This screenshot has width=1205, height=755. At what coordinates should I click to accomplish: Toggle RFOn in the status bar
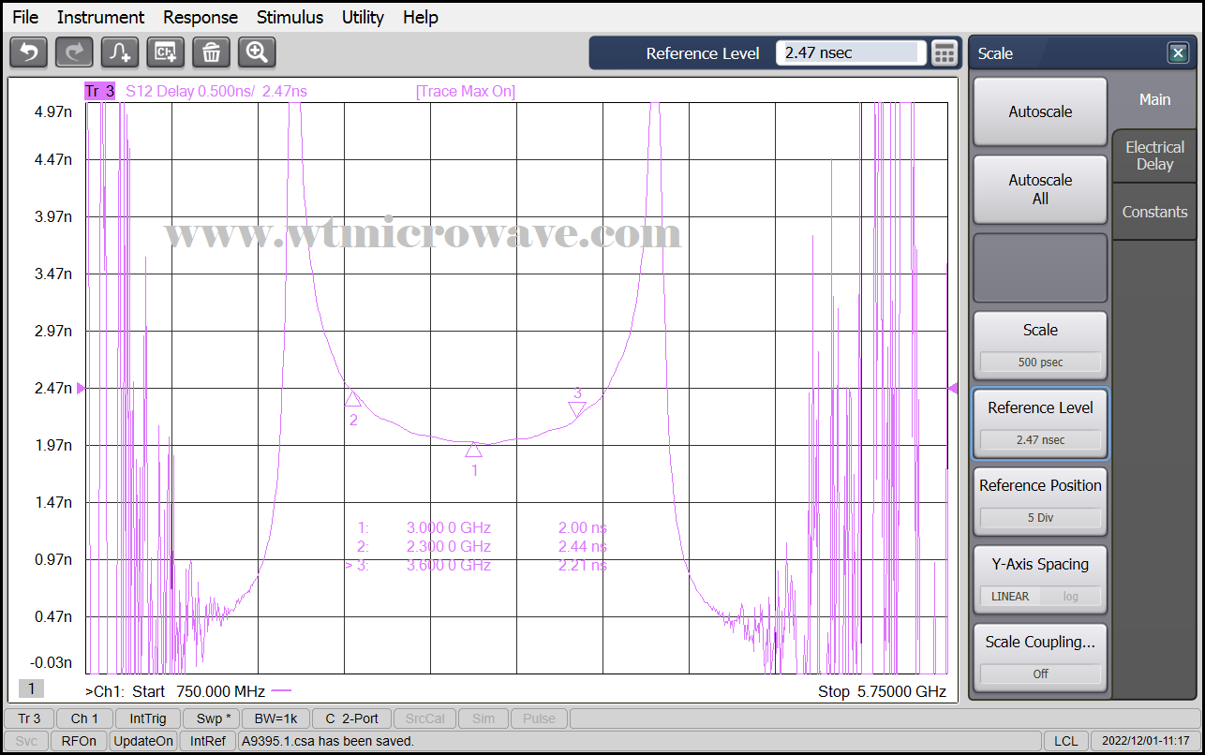(80, 740)
